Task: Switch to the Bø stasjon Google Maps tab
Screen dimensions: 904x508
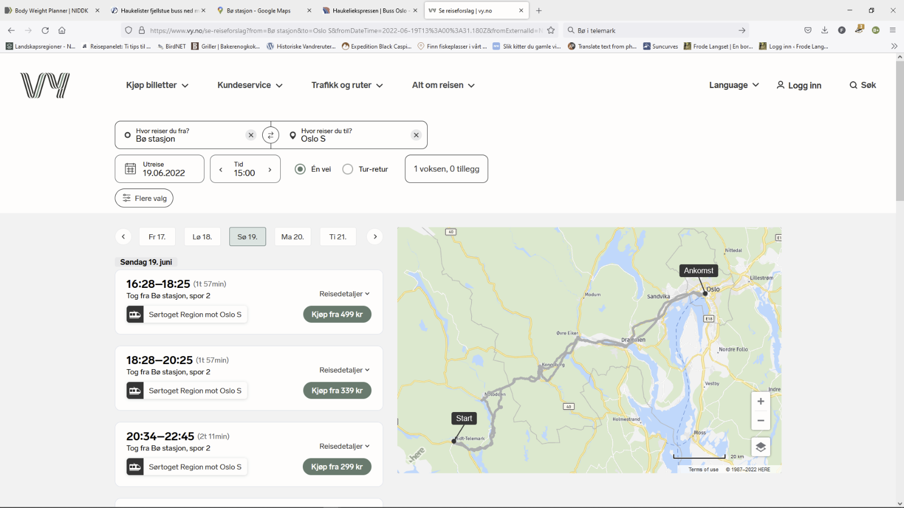Action: (x=259, y=11)
